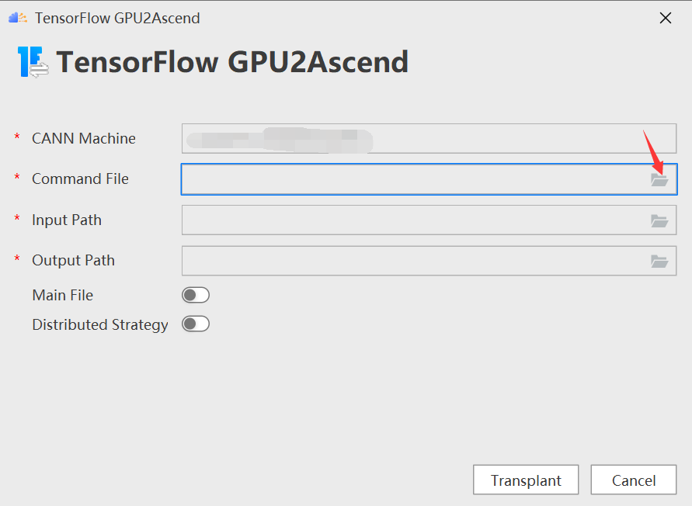This screenshot has height=506, width=692.
Task: Click the small app icon in title bar
Action: [17, 18]
